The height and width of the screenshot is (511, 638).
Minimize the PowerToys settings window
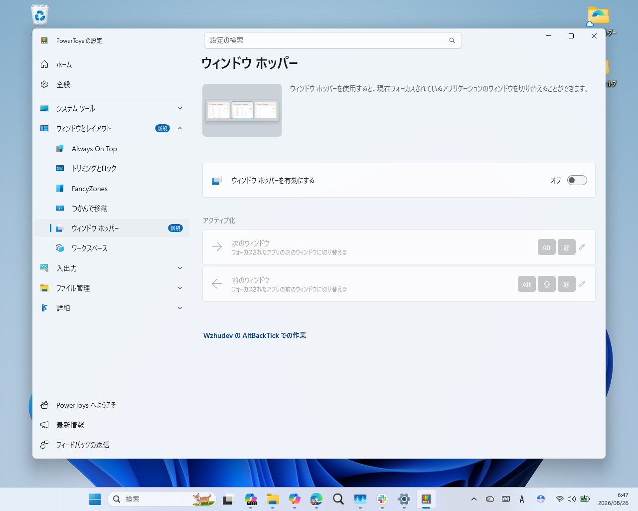tap(548, 36)
